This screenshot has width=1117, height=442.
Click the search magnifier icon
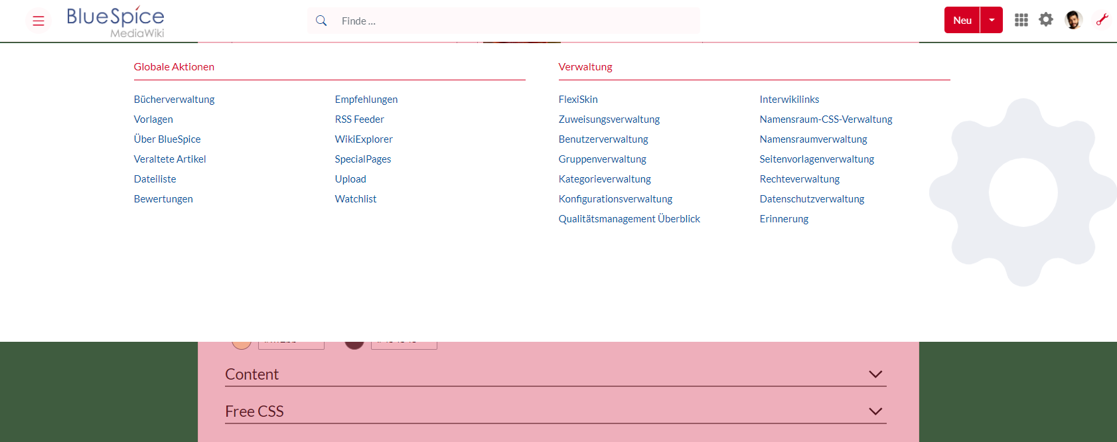(x=321, y=21)
